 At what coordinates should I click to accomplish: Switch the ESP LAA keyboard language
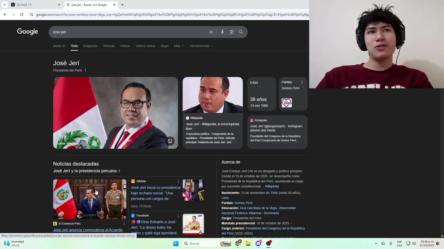pos(400,243)
